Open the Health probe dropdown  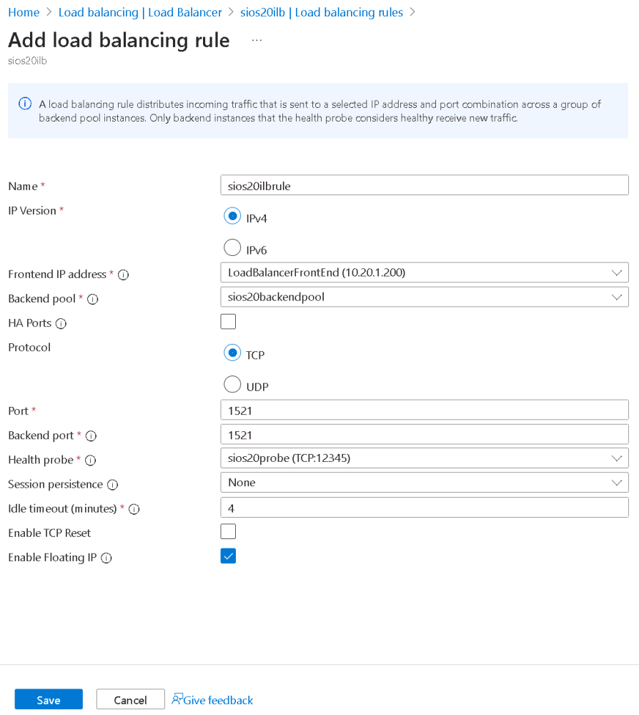(424, 458)
